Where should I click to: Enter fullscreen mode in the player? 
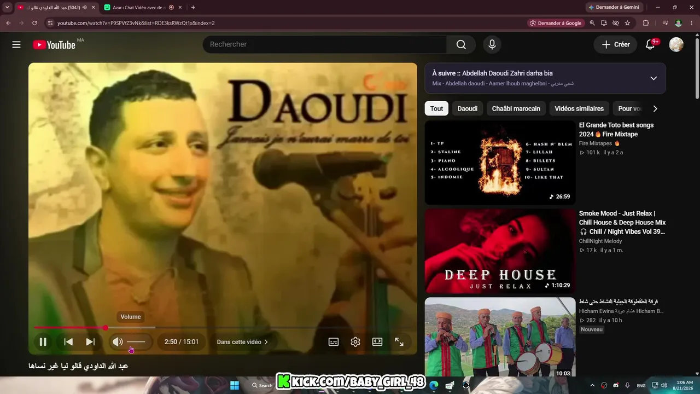(x=399, y=342)
